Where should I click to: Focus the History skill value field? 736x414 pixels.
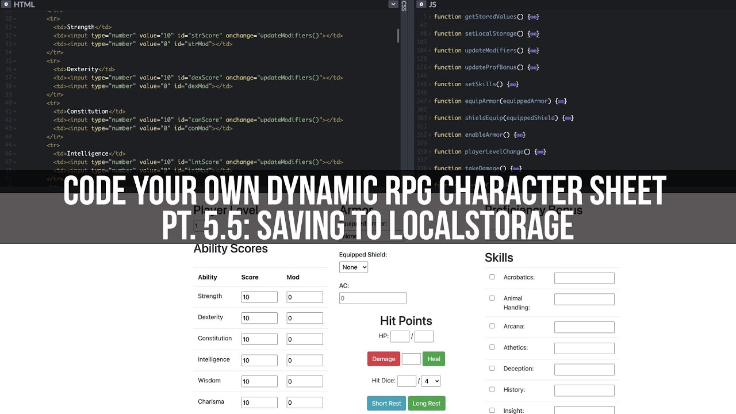[584, 390]
